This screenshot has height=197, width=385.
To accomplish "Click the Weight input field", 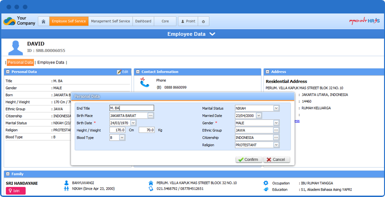I will [x=146, y=130].
